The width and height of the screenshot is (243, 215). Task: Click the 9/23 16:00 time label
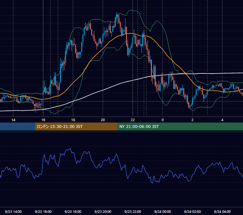43,211
